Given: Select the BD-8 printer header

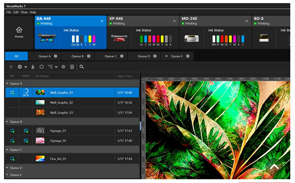Looking at the screenshot, I should click(x=271, y=21).
